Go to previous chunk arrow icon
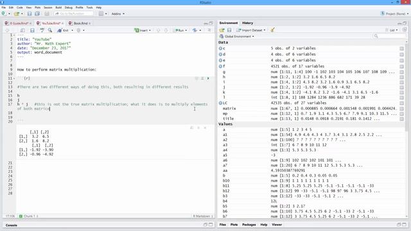 coord(159,30)
